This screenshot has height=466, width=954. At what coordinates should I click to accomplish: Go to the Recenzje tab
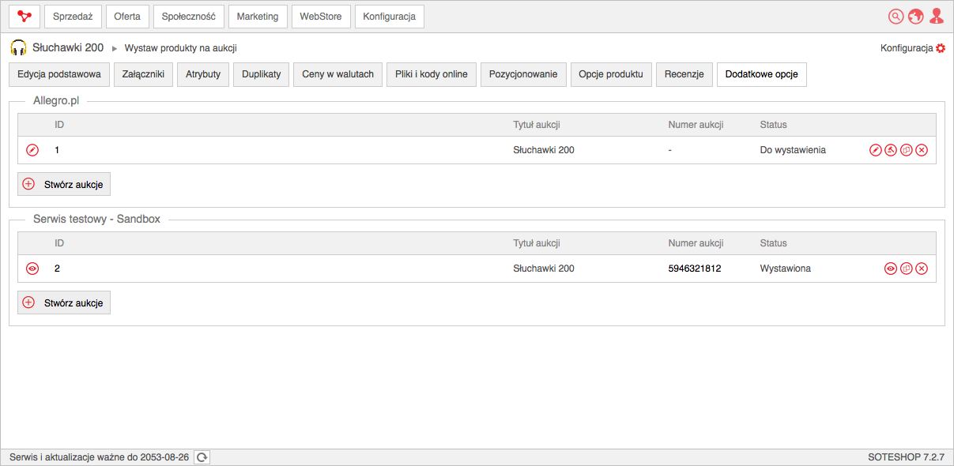coord(684,74)
